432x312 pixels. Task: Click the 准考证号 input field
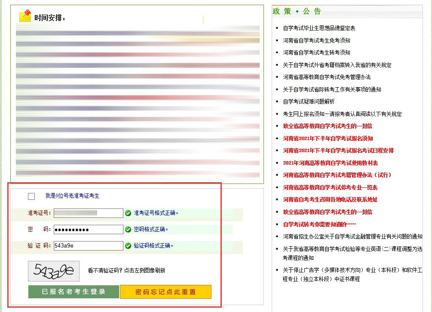(89, 213)
